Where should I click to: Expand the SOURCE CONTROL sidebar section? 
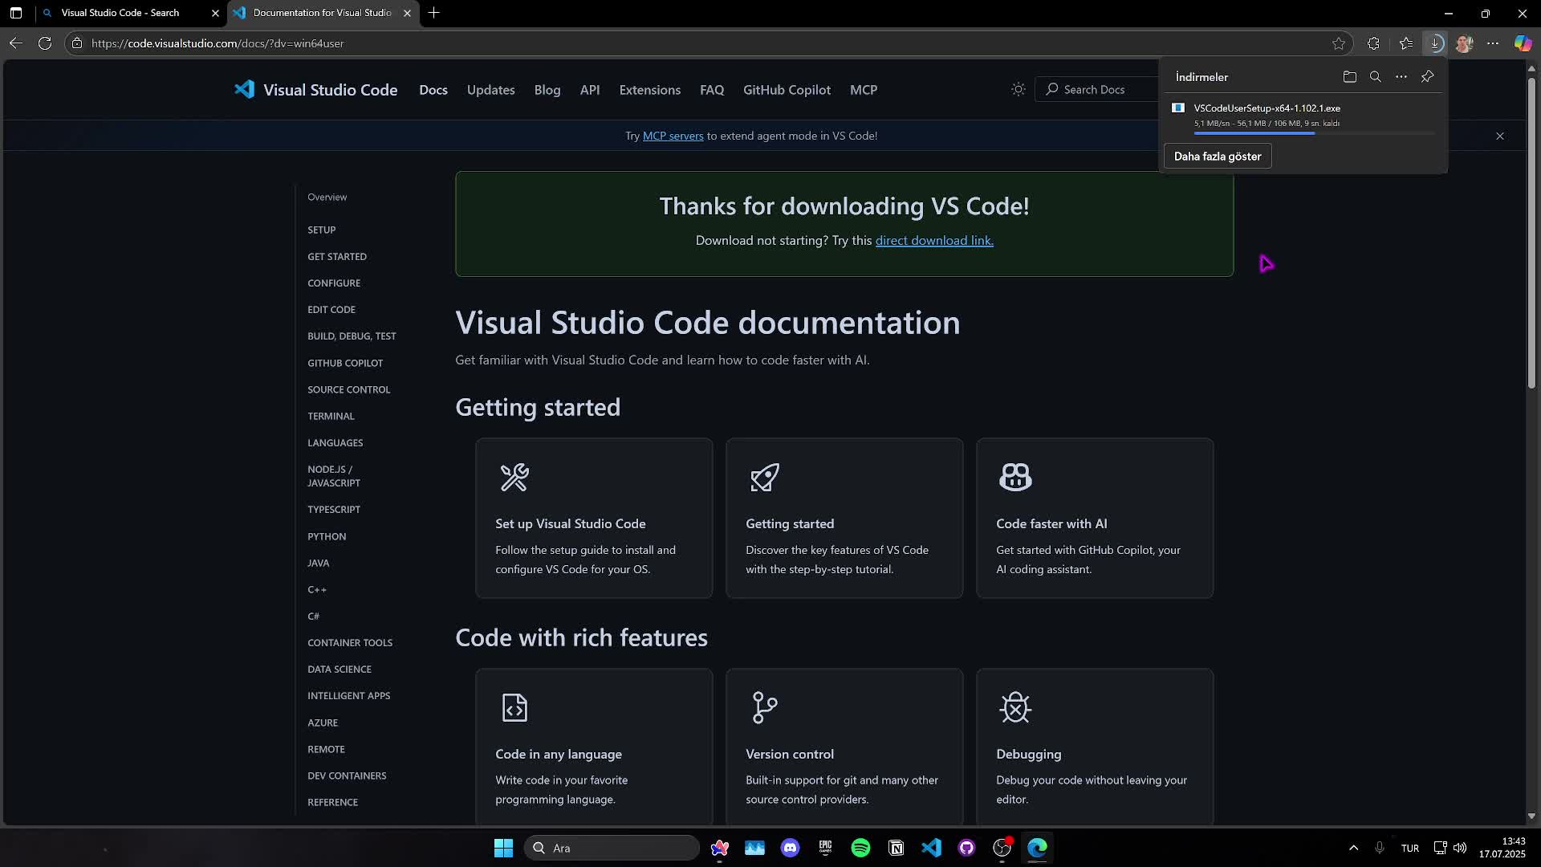pos(348,389)
